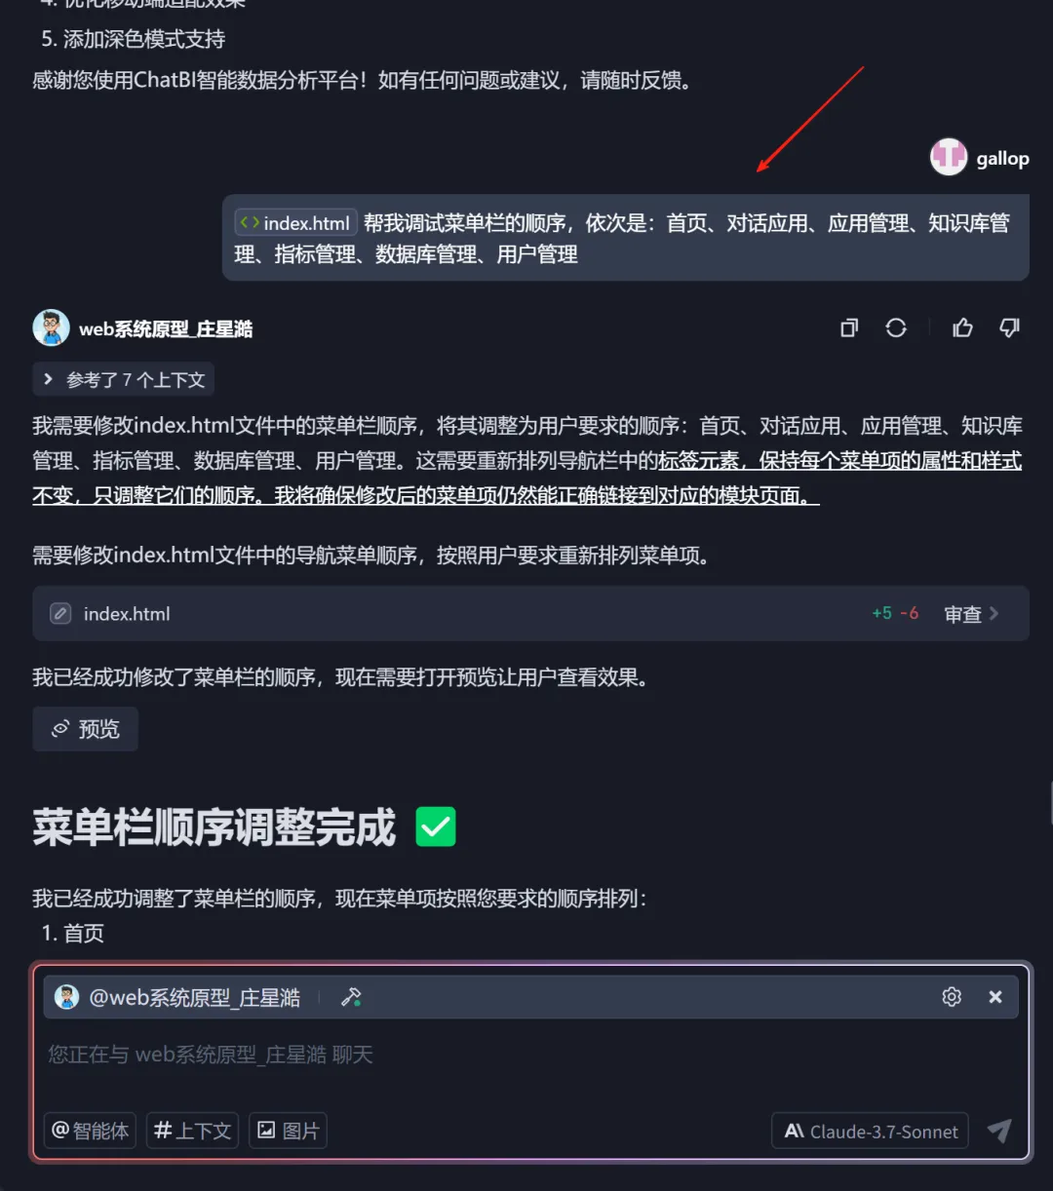Expand the 参考了 7 个上下文 section
The width and height of the screenshot is (1053, 1191).
click(x=123, y=380)
